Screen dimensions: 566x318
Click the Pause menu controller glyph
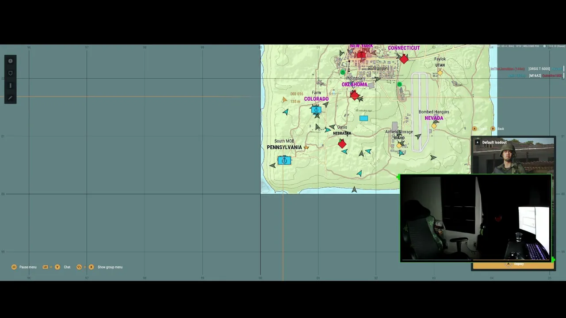14,267
